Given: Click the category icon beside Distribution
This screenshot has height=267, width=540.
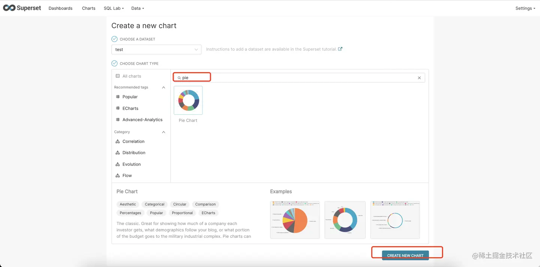Looking at the screenshot, I should point(118,153).
